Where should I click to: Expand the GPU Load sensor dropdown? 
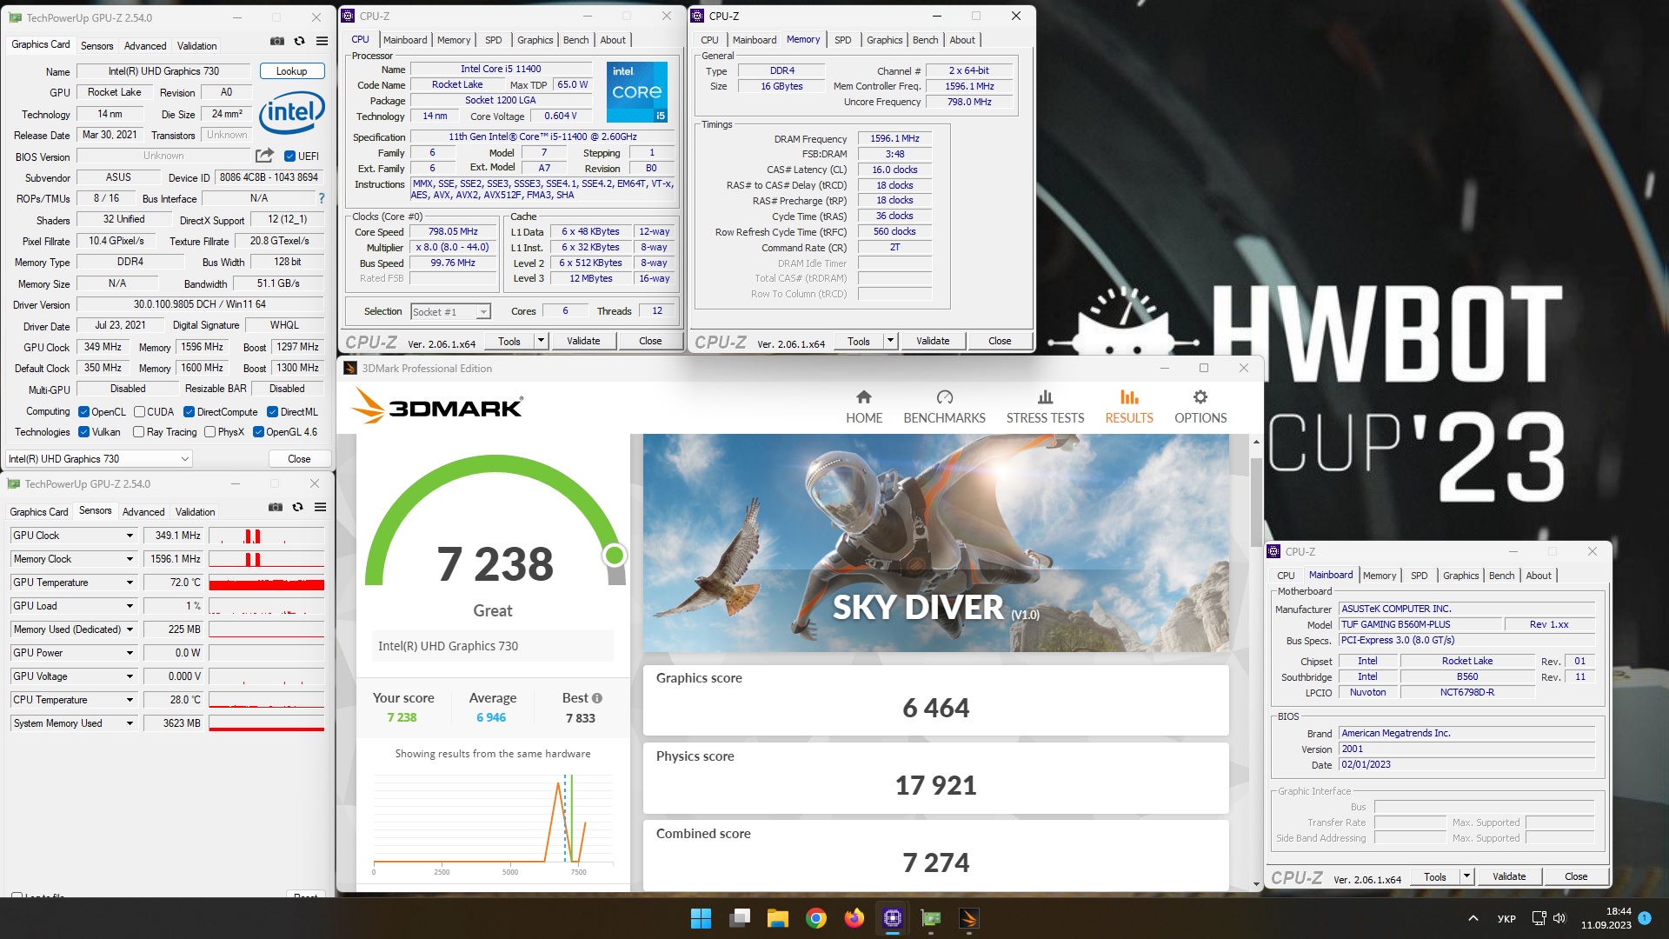pyautogui.click(x=130, y=606)
